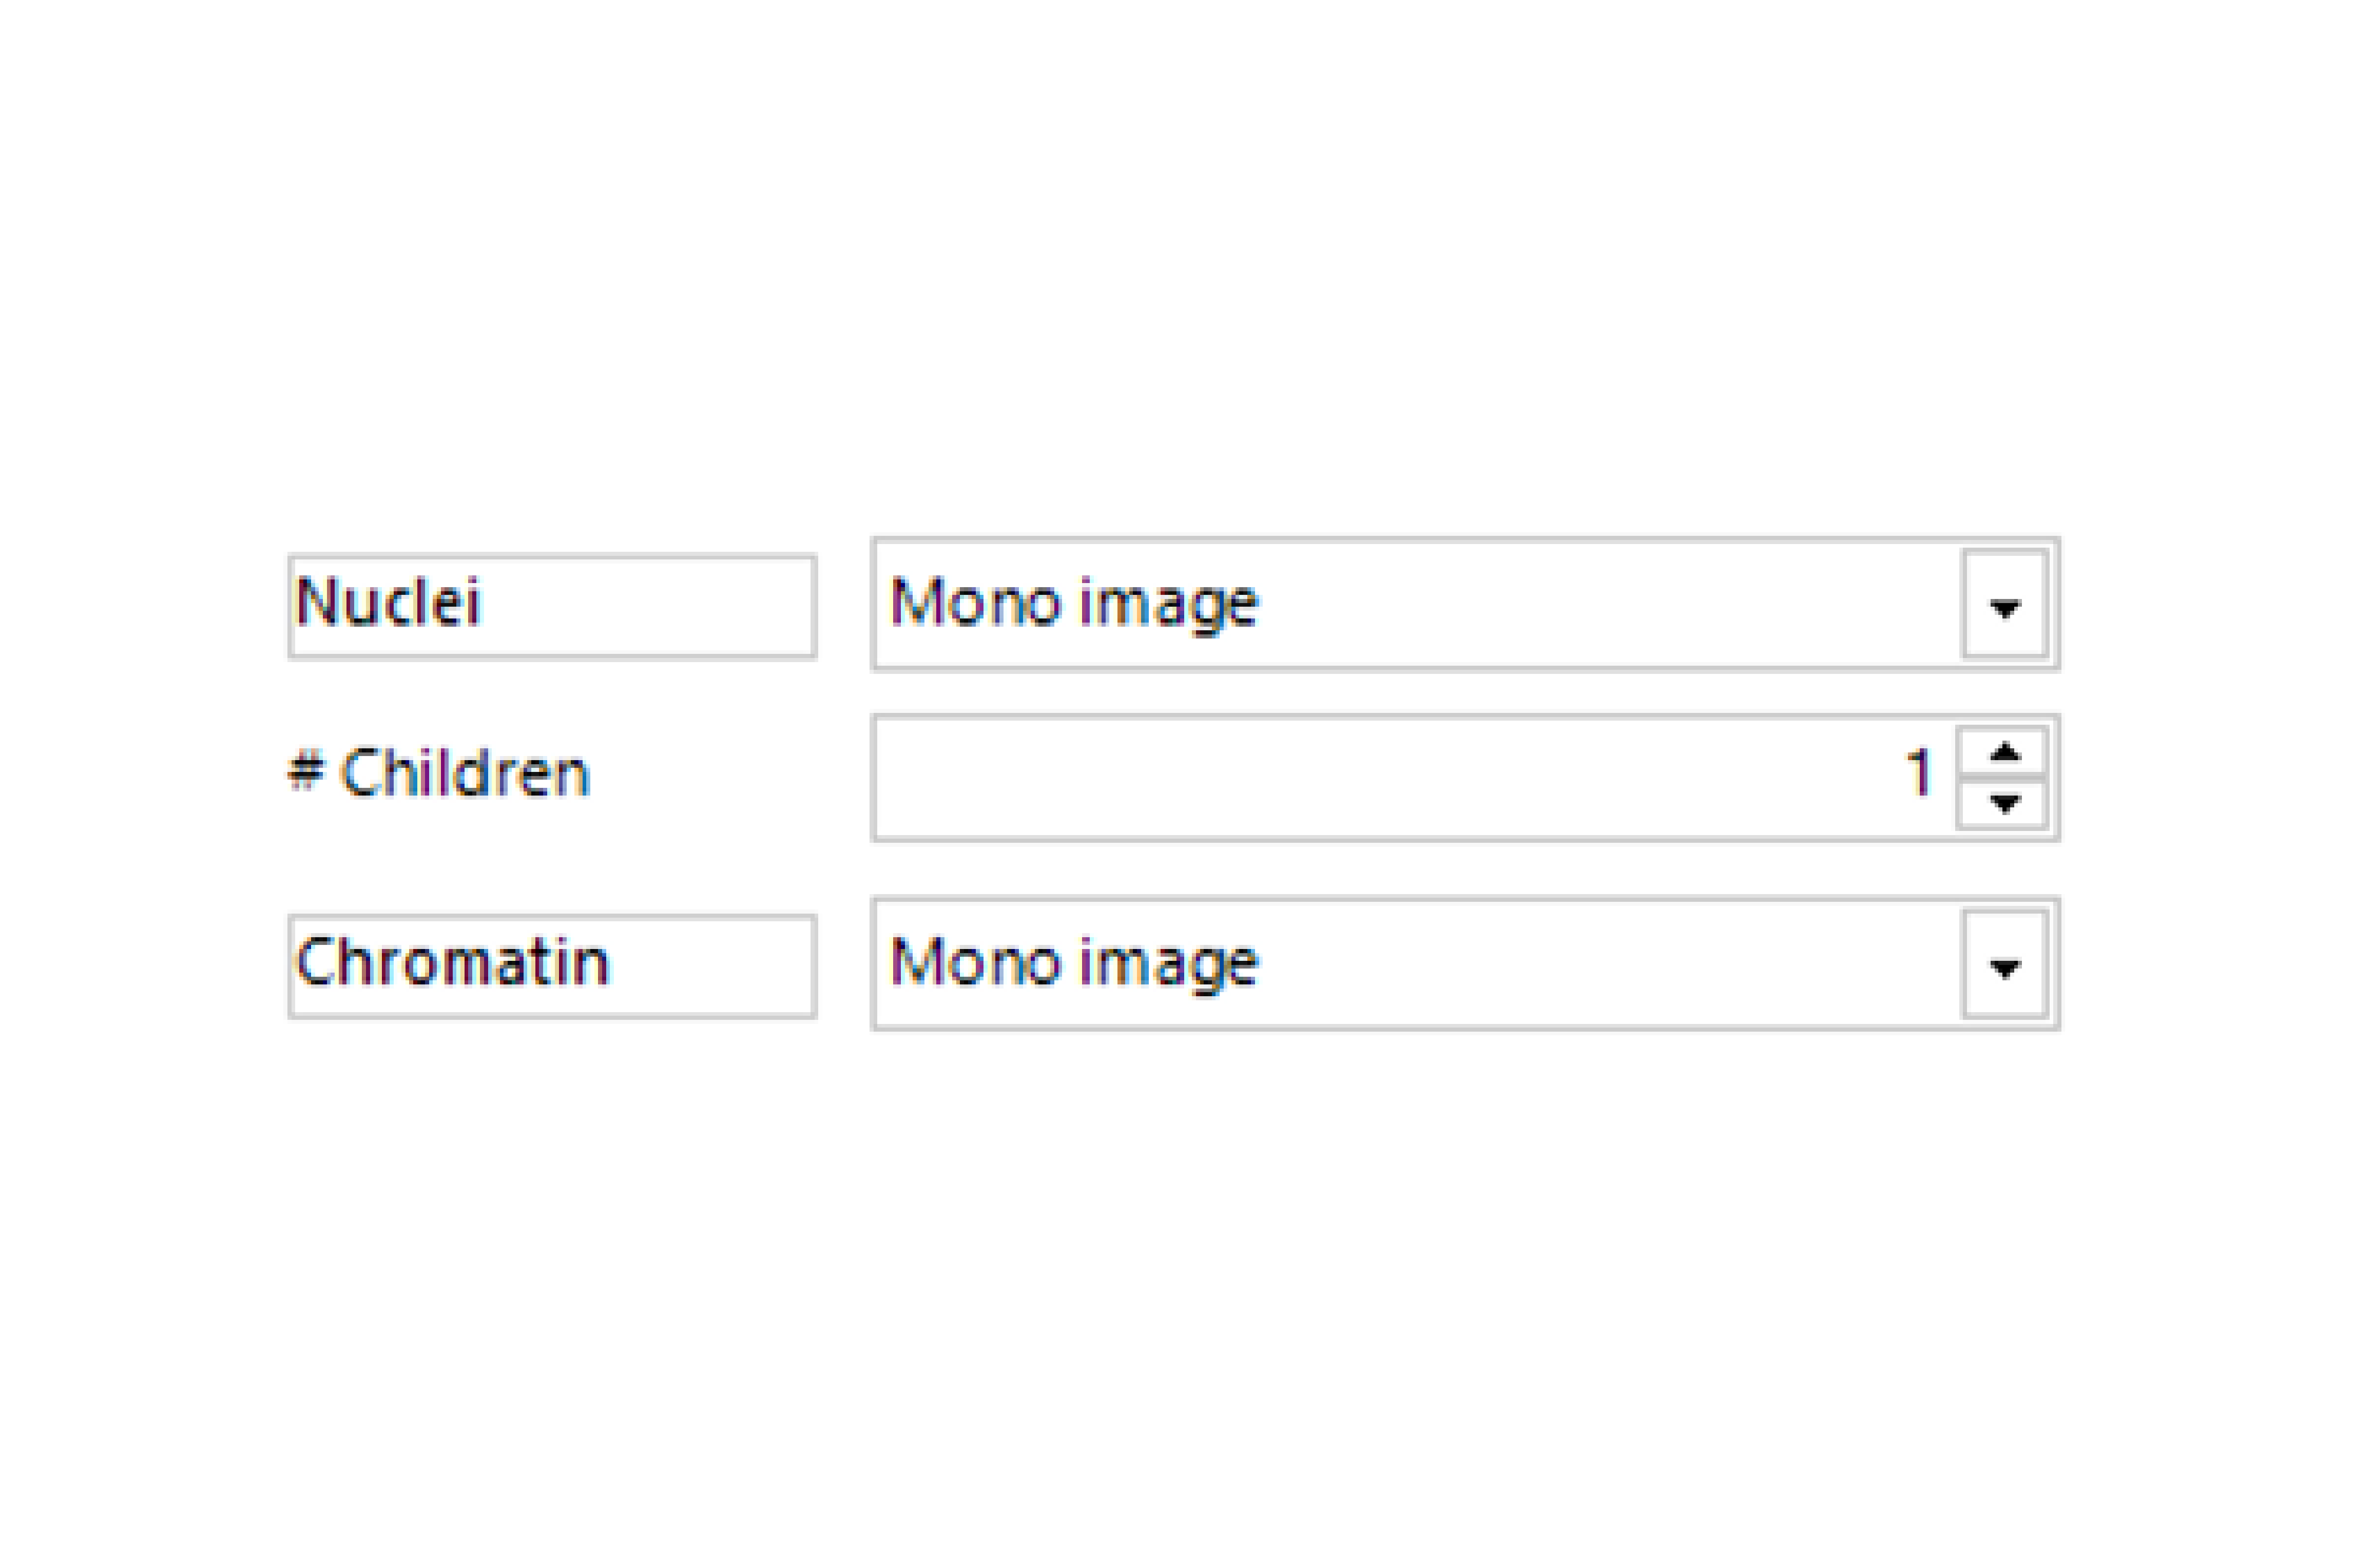Click the Mono image text in Chromatin row

pyautogui.click(x=1073, y=965)
